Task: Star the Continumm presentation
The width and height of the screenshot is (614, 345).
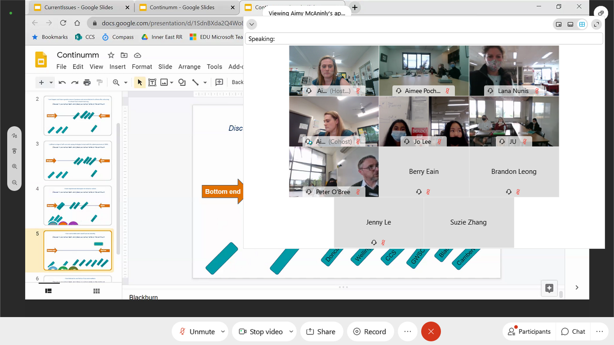Action: click(x=111, y=55)
